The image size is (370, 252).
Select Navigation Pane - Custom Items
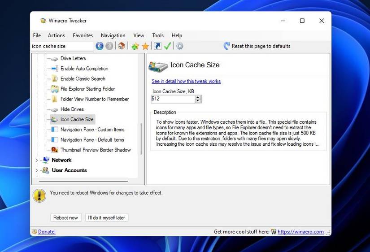[x=92, y=129]
